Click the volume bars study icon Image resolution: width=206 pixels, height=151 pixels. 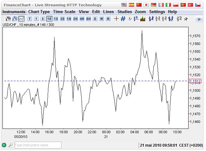143,19
